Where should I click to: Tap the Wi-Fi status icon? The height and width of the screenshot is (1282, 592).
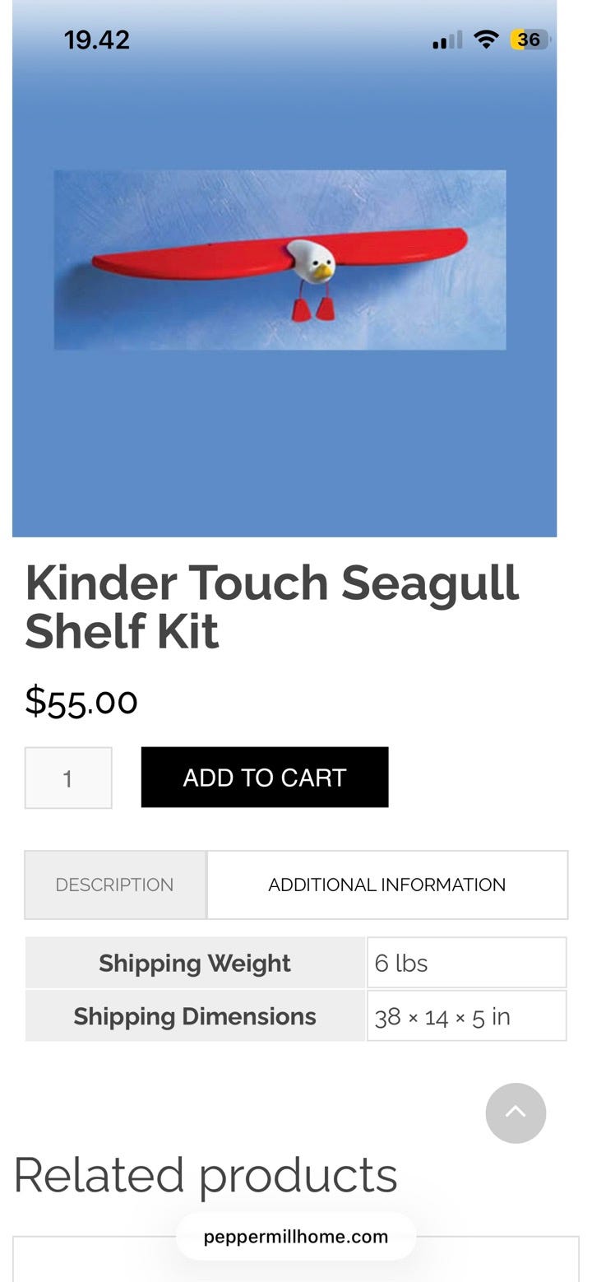click(x=487, y=39)
